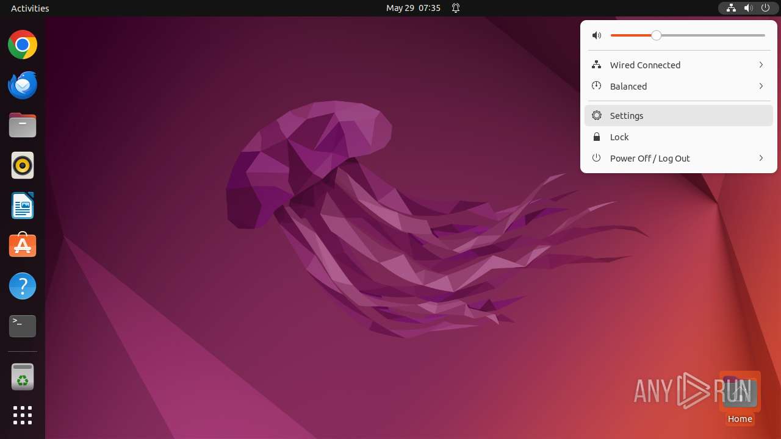
Task: Launch Rhythmbox music player
Action: (23, 165)
